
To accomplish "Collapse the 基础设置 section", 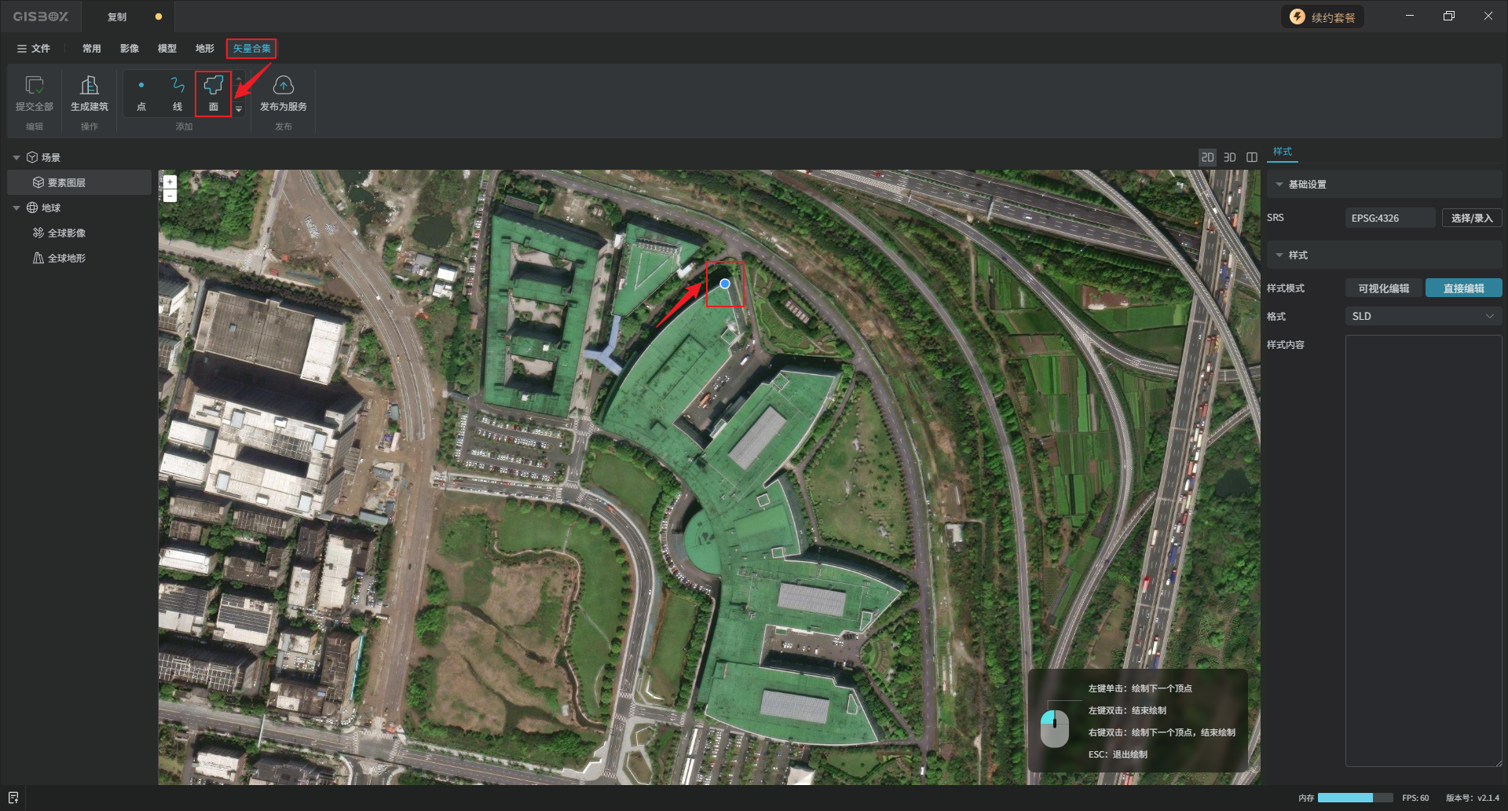I will (x=1279, y=185).
